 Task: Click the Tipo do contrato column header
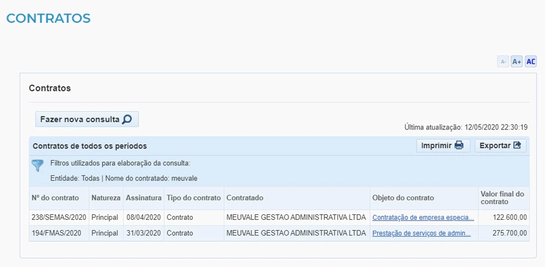coord(193,198)
